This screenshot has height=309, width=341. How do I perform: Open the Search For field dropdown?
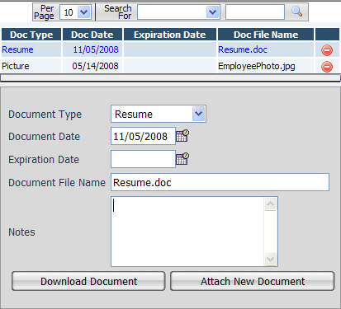coord(212,12)
